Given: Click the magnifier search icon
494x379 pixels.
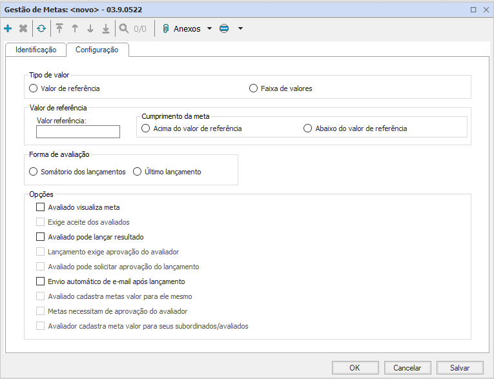Looking at the screenshot, I should pos(124,29).
